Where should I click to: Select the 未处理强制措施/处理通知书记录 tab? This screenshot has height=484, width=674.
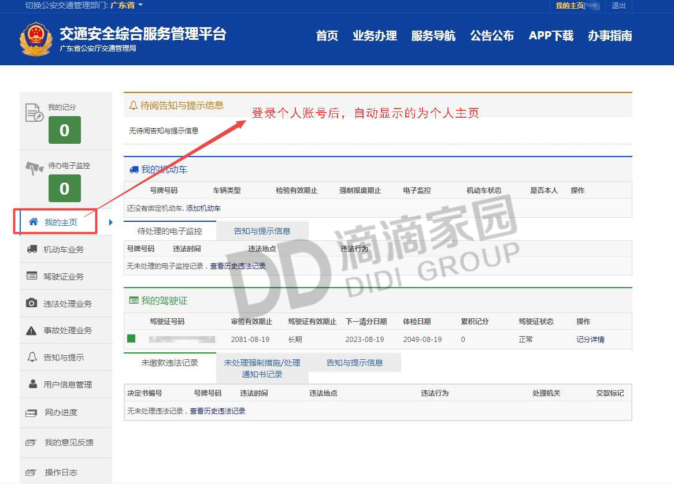[262, 368]
